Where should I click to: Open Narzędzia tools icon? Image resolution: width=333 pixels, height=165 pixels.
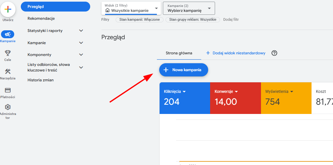pyautogui.click(x=8, y=71)
